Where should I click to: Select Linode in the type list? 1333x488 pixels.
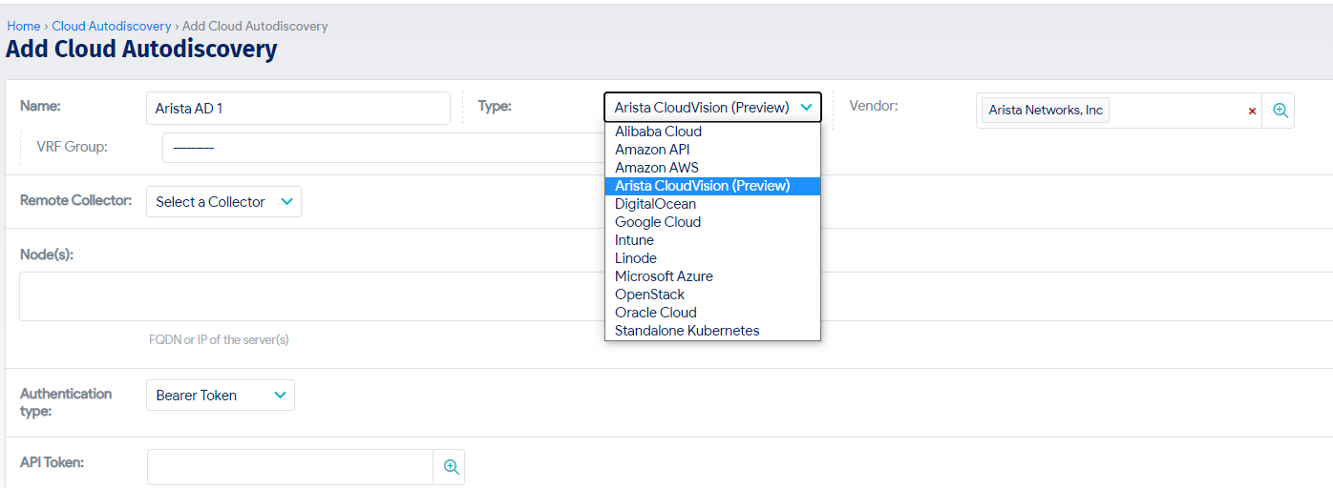coord(712,258)
